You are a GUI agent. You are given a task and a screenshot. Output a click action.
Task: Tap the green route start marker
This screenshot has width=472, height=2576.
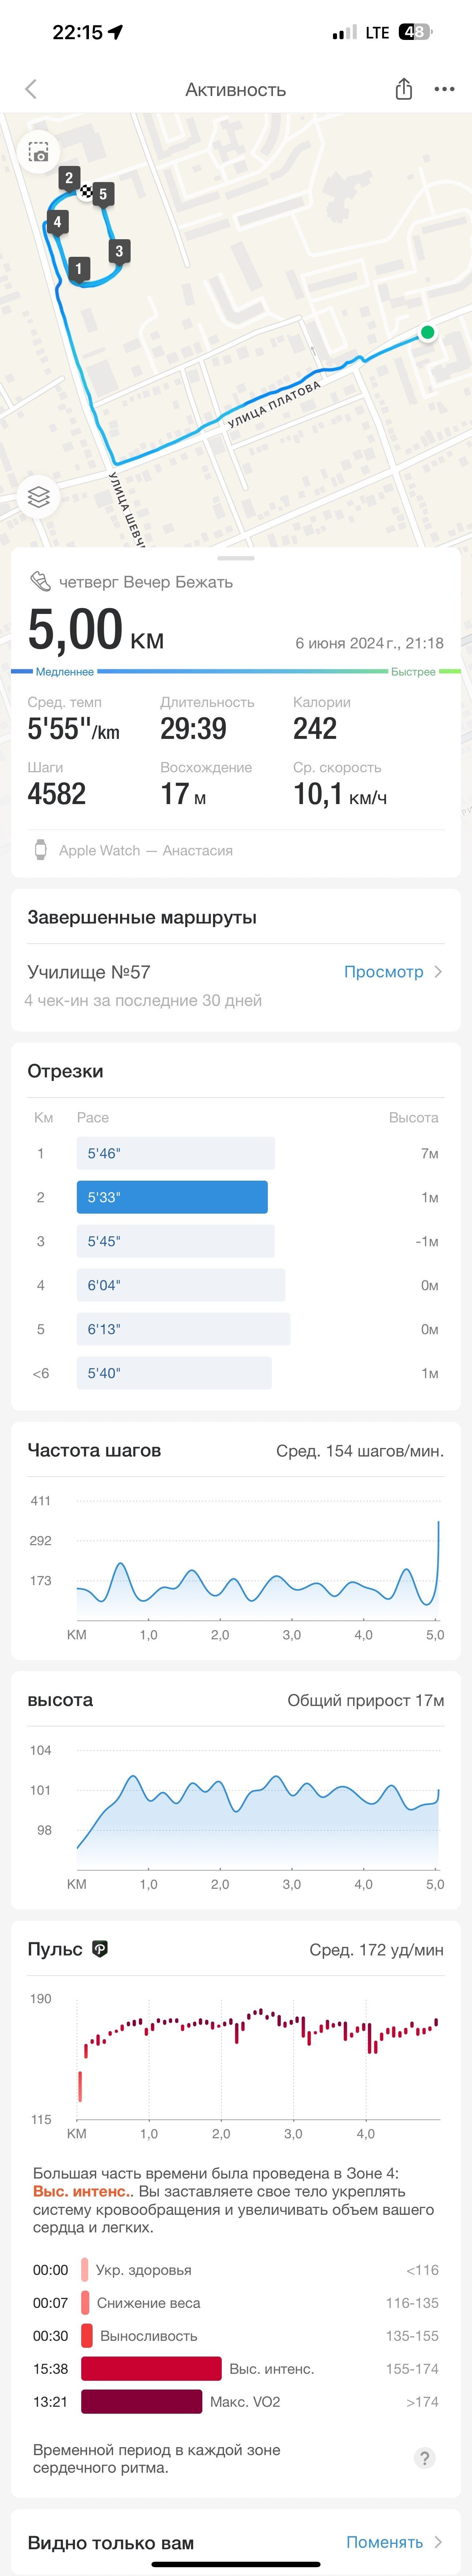(x=427, y=333)
